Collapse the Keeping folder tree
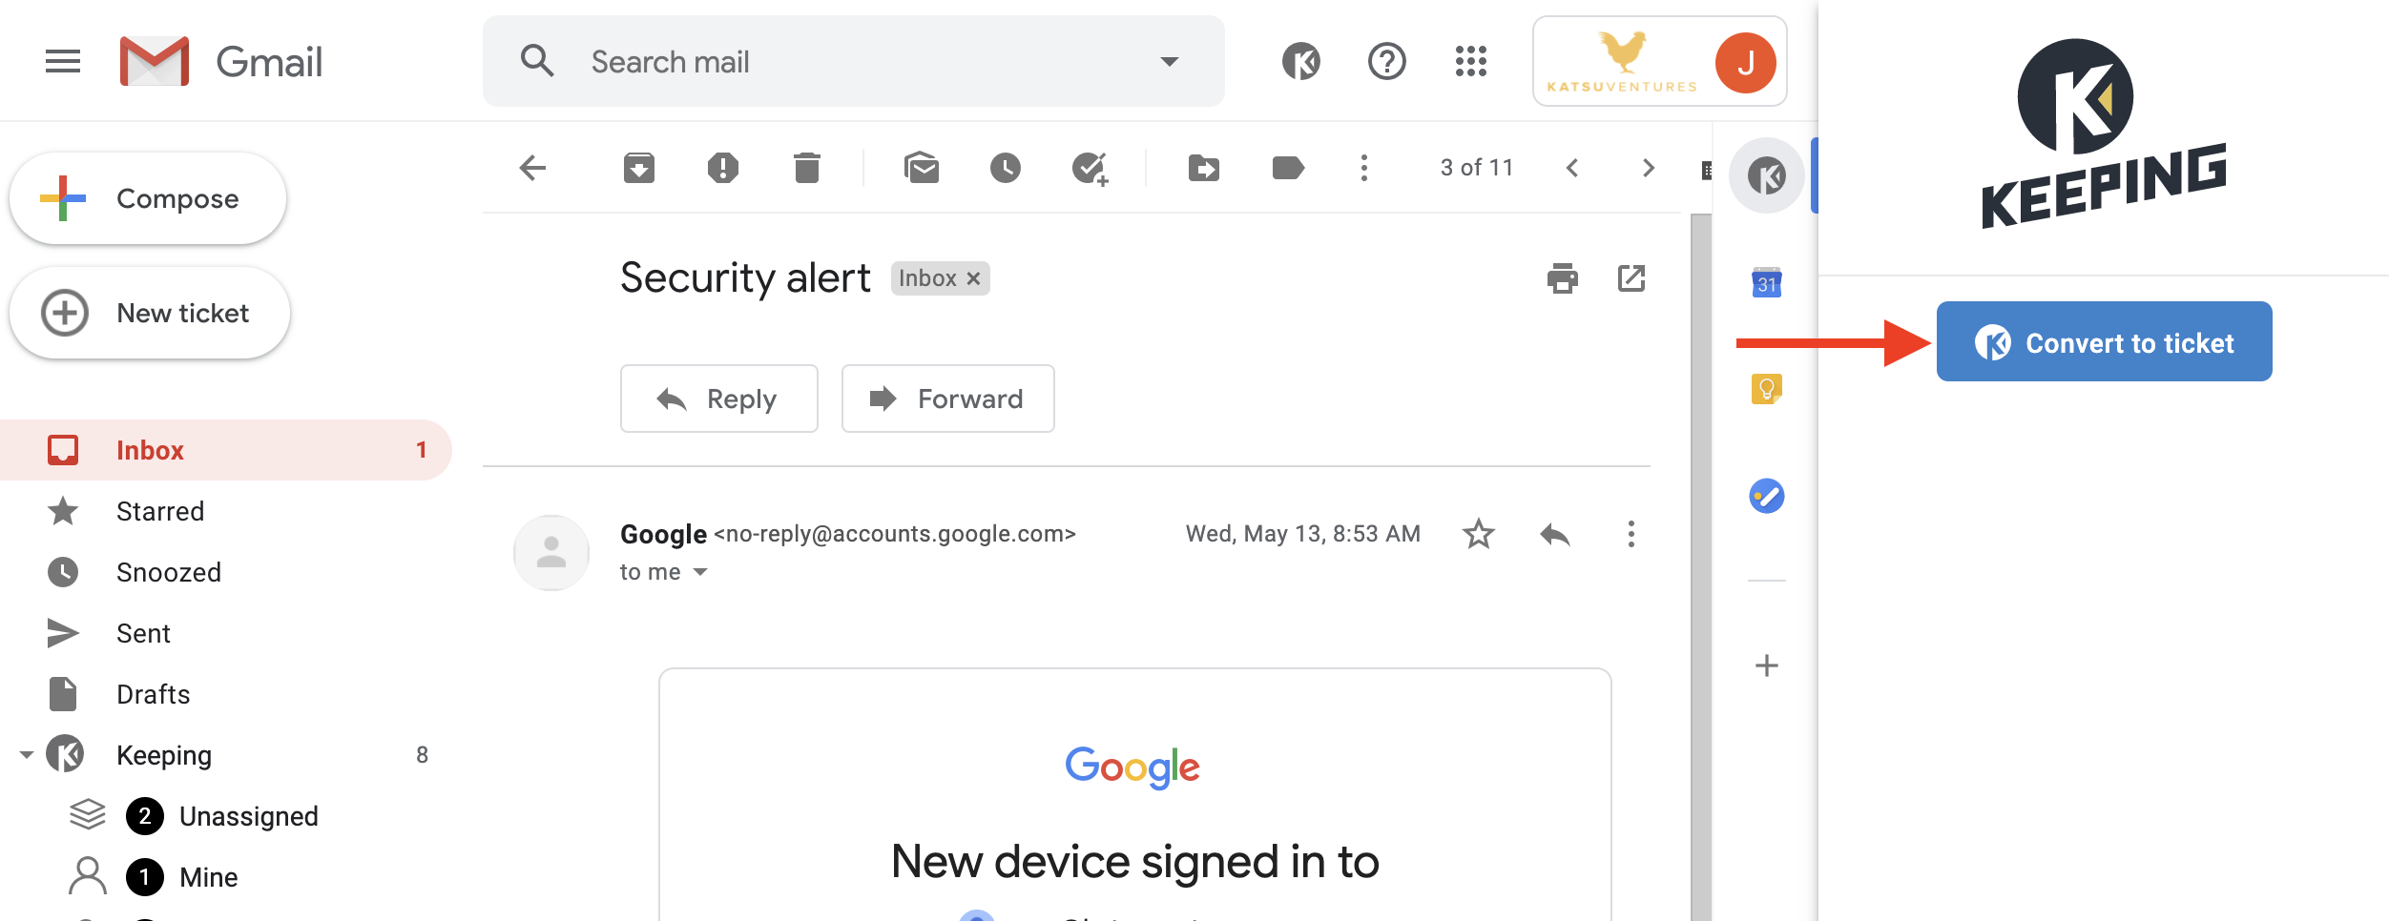The image size is (2389, 921). coord(27,755)
